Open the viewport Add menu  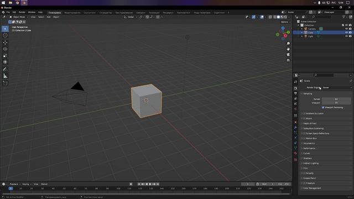click(49, 17)
